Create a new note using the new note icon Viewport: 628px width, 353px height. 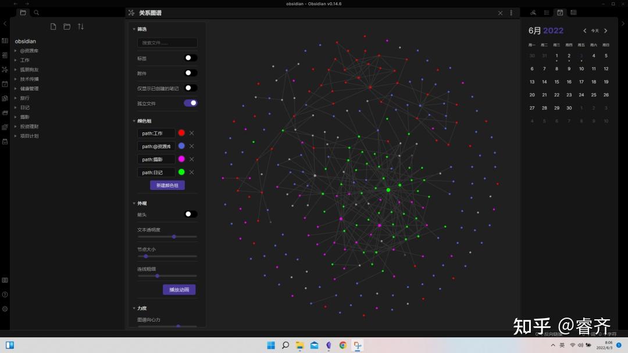coord(53,26)
